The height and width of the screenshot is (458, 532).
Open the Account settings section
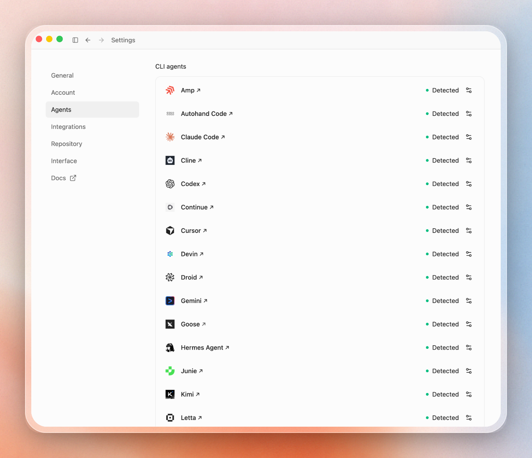coord(92,93)
